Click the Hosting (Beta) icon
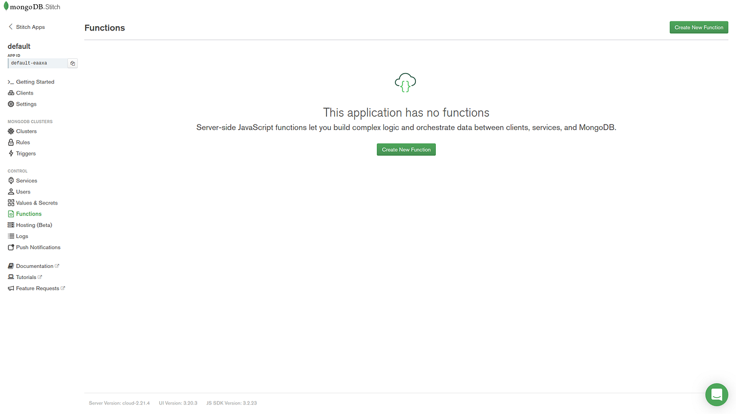The width and height of the screenshot is (736, 414). (10, 224)
